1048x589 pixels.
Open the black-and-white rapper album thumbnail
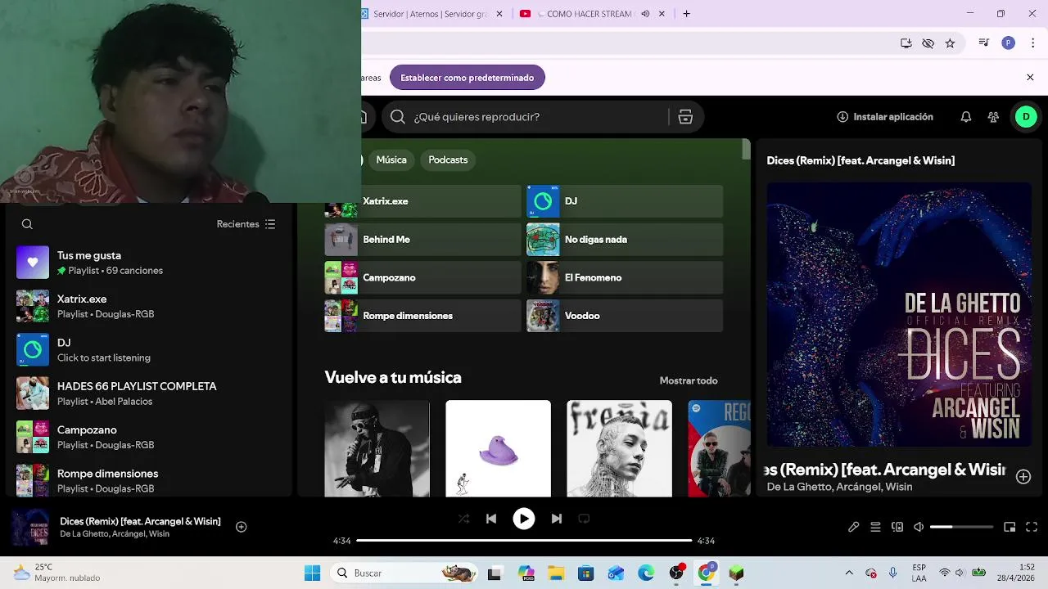point(377,448)
